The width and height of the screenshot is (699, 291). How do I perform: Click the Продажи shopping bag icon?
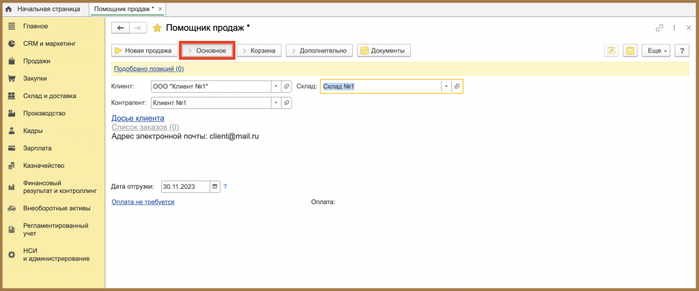point(12,61)
